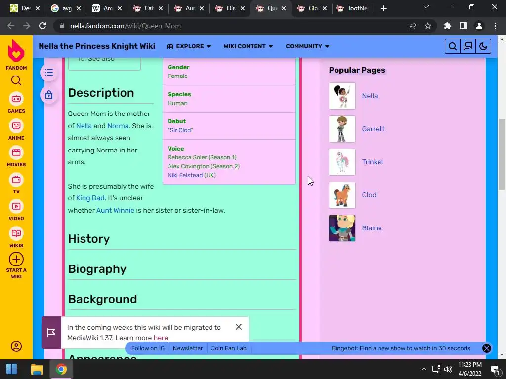
Task: Open Chrome extensions puzzle icon
Action: [x=448, y=26]
